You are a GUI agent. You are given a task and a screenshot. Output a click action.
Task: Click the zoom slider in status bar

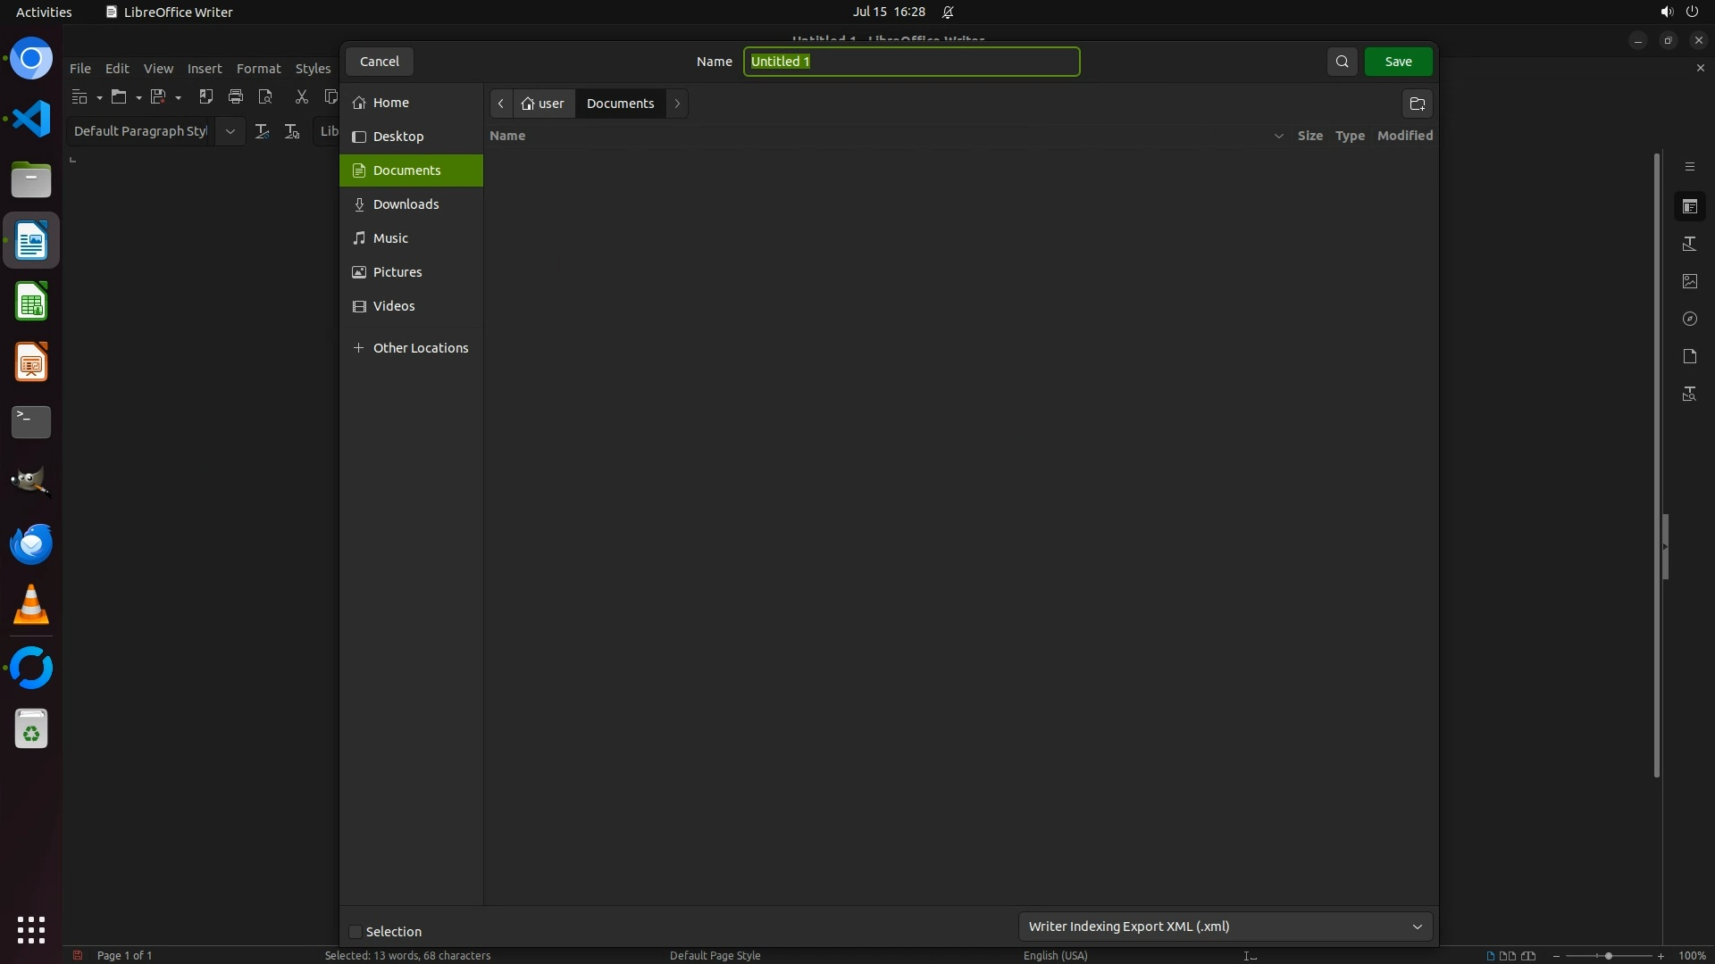pyautogui.click(x=1608, y=956)
